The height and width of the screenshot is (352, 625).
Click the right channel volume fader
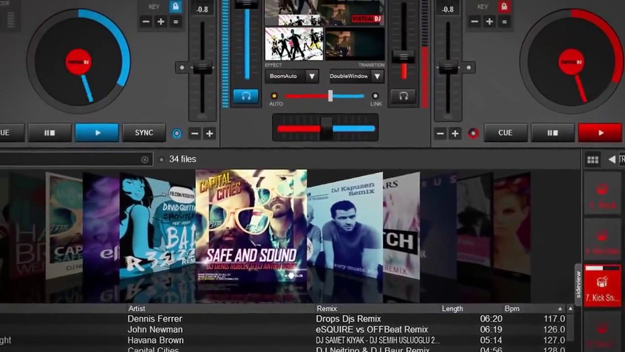(403, 56)
